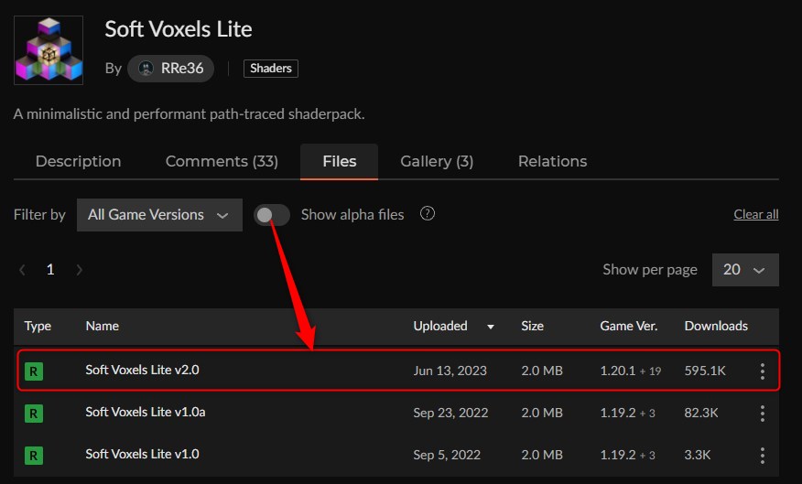This screenshot has height=484, width=802.
Task: Click 3.3K downloads value
Action: click(698, 455)
